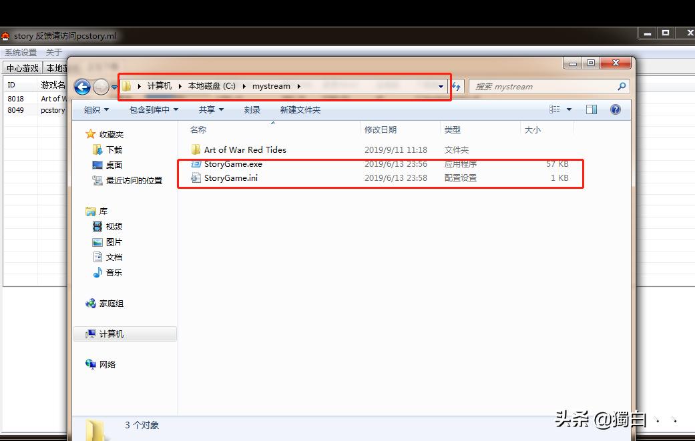The image size is (695, 441).
Task: Select the StoryGame.exe file
Action: 233,164
